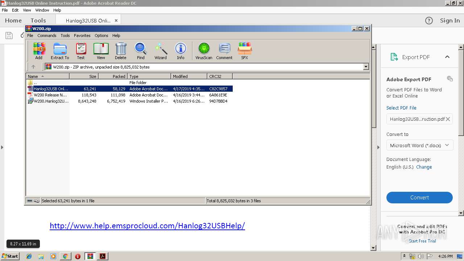464x261 pixels.
Task: Click the Extract To toolbar icon
Action: pos(60,51)
